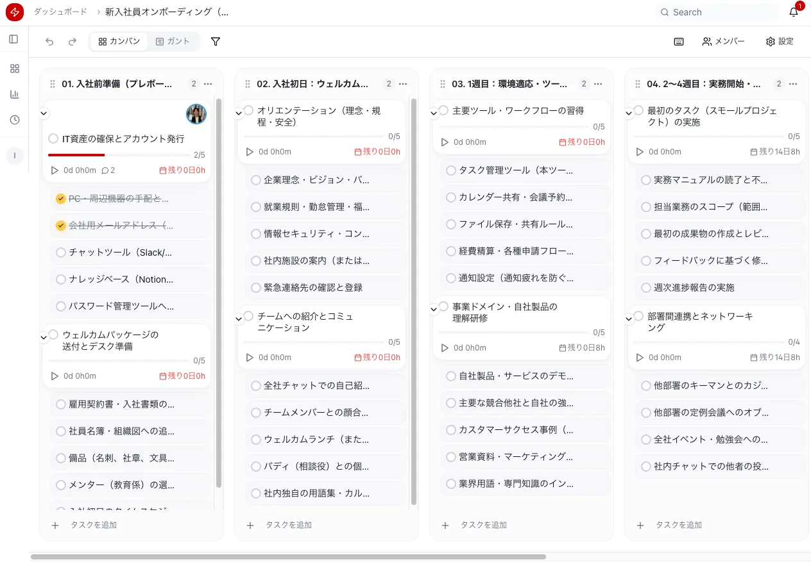
Task: Open the filter funnel icon
Action: [216, 42]
